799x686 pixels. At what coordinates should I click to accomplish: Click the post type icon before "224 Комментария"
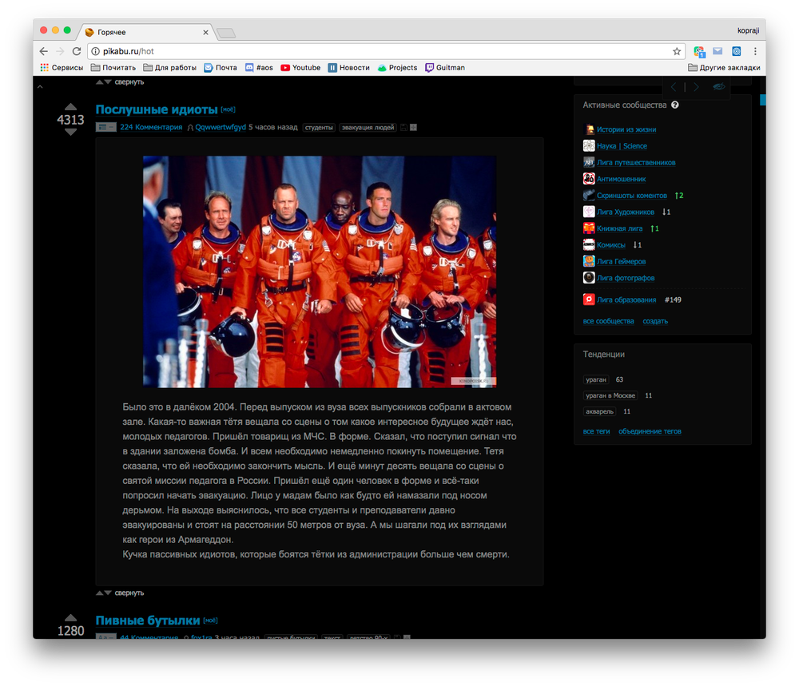[106, 127]
